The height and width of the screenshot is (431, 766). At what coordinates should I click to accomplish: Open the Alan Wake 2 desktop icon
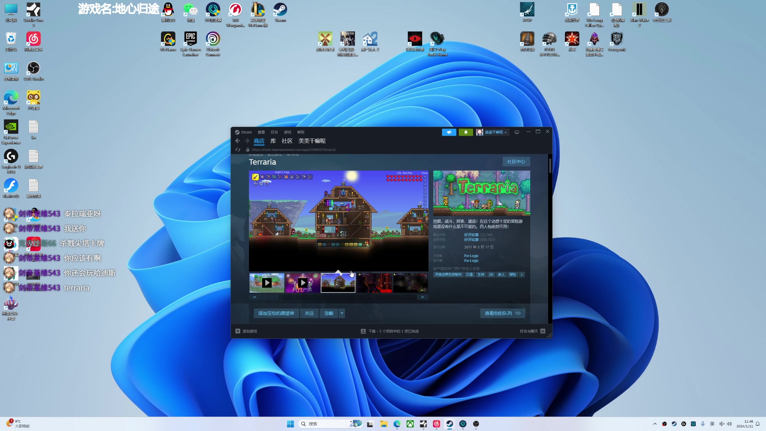point(639,14)
